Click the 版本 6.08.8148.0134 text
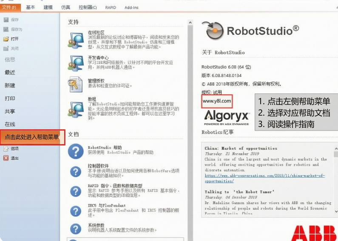This screenshot has width=338, height=241. point(222,76)
